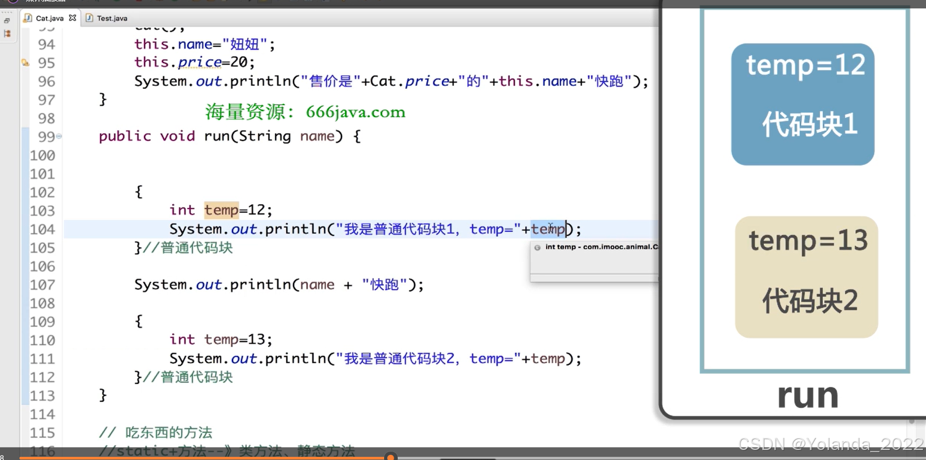The width and height of the screenshot is (926, 460).
Task: Close the Cat.java tab
Action: [73, 17]
